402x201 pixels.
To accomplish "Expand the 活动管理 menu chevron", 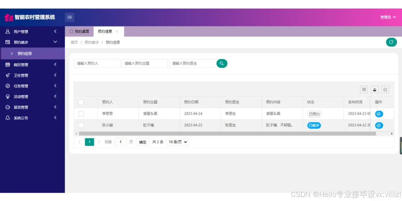I will coord(55,97).
